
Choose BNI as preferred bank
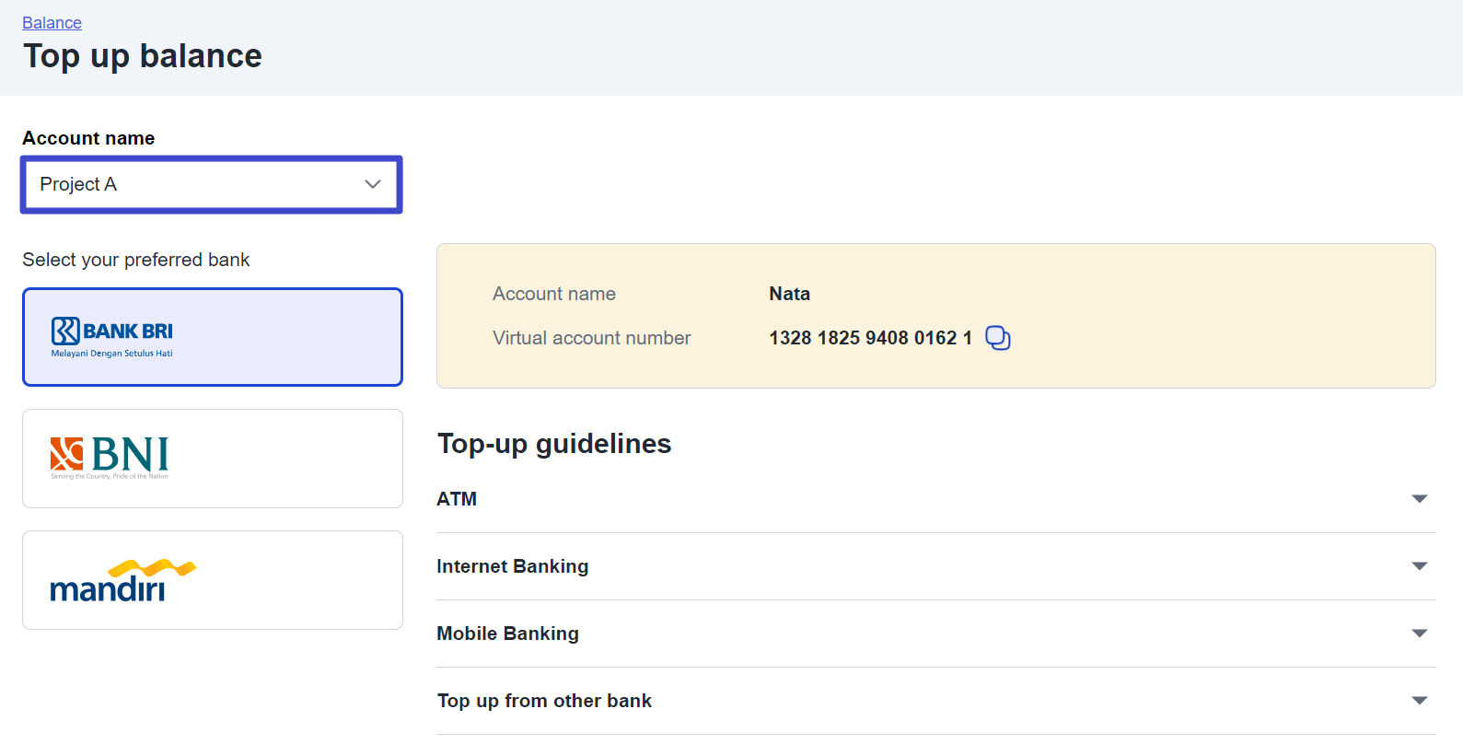pos(213,459)
